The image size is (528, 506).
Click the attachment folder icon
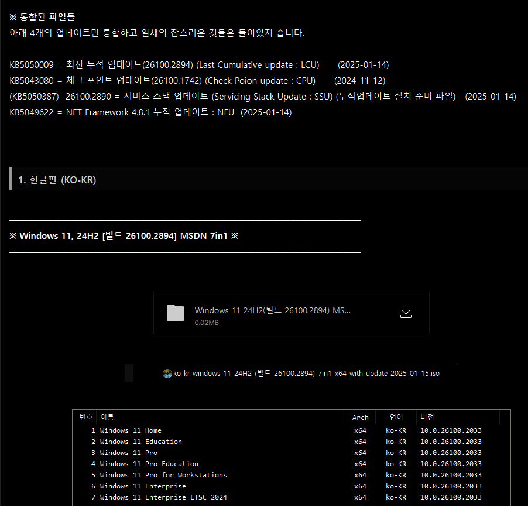click(x=175, y=313)
